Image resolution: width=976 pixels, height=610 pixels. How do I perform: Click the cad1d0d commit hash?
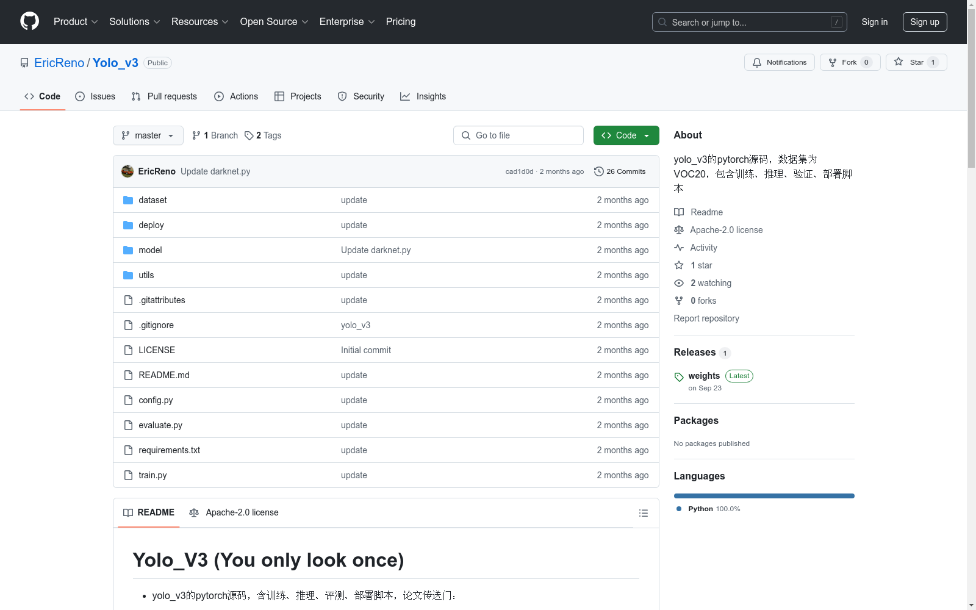coord(519,171)
